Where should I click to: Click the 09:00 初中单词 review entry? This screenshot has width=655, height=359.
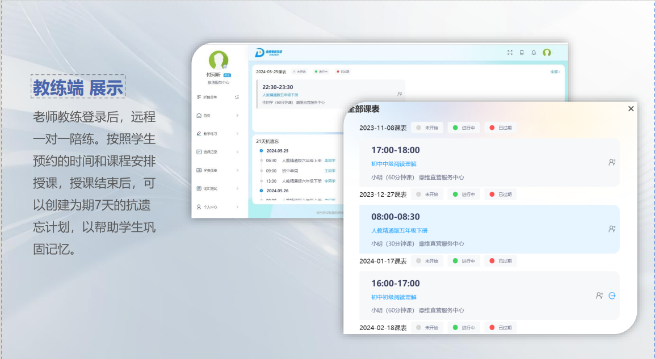pos(282,171)
